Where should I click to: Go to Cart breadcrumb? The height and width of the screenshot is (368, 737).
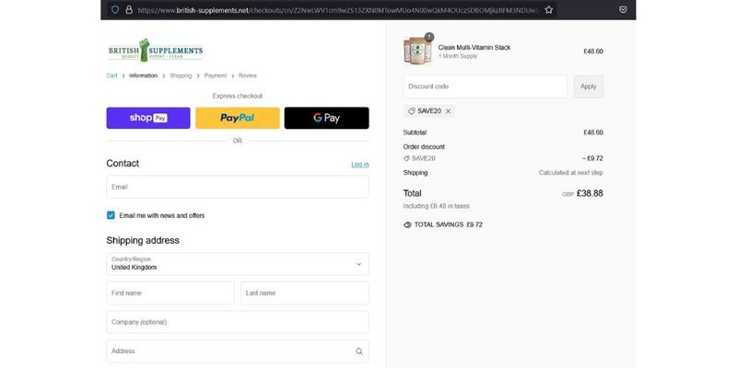click(x=111, y=75)
